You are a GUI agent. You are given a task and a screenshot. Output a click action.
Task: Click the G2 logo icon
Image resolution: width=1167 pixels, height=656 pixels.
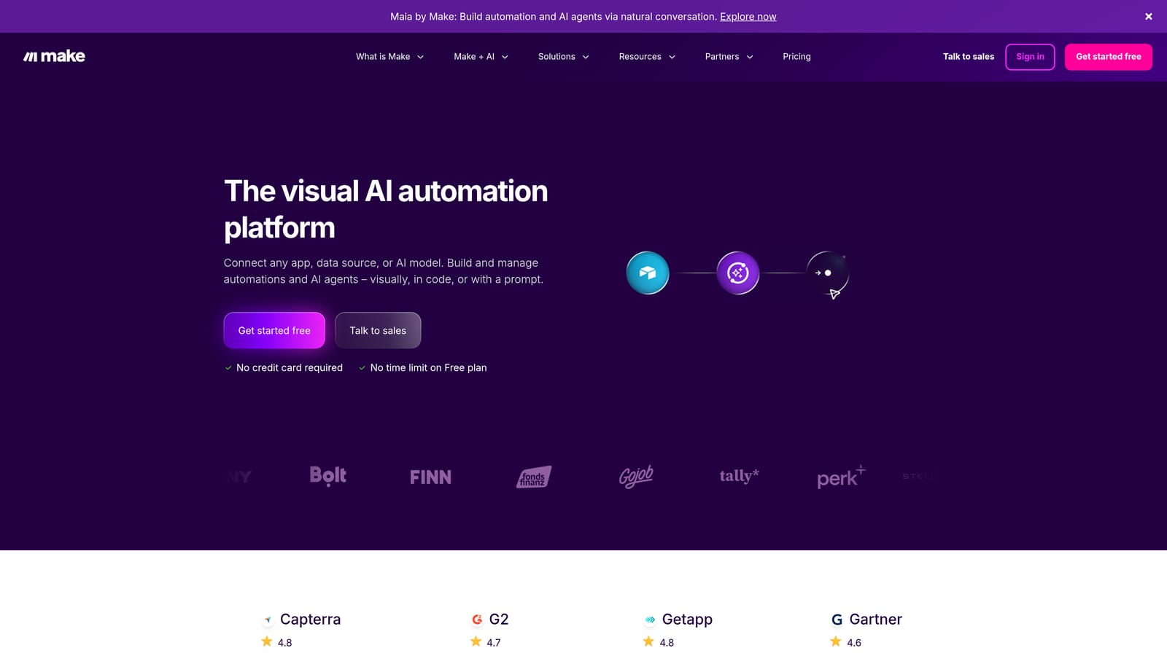click(477, 620)
